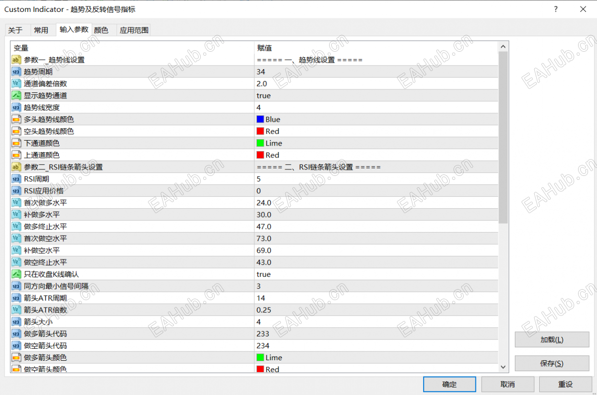
Task: Click the string icon beside 参数一_趋势线设置
Action: pyautogui.click(x=16, y=60)
